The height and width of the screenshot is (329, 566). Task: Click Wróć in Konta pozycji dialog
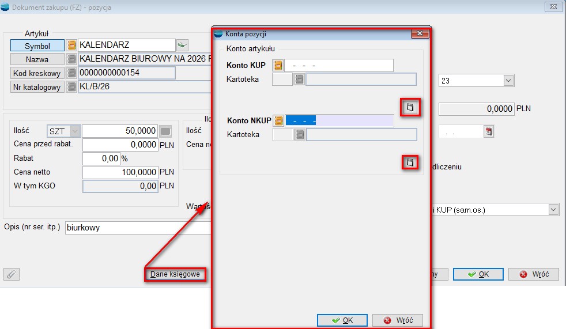(x=398, y=320)
